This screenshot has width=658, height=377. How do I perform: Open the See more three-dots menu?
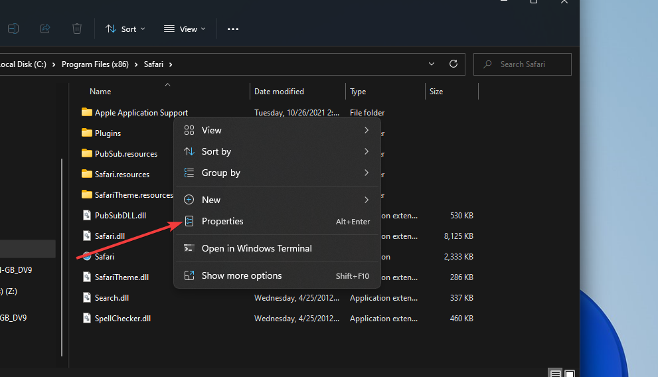[233, 29]
